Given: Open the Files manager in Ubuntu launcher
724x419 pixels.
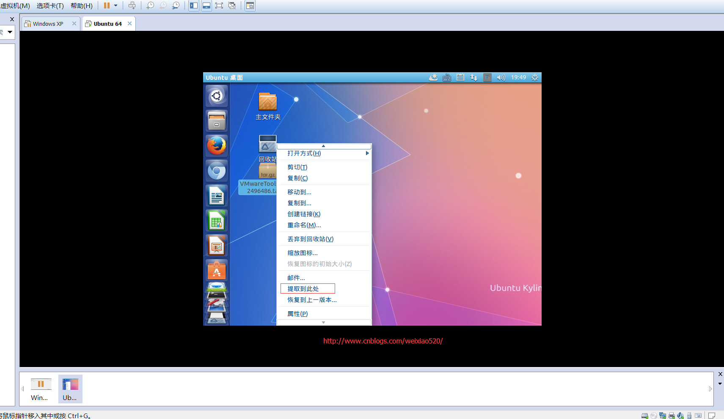Looking at the screenshot, I should pyautogui.click(x=217, y=121).
